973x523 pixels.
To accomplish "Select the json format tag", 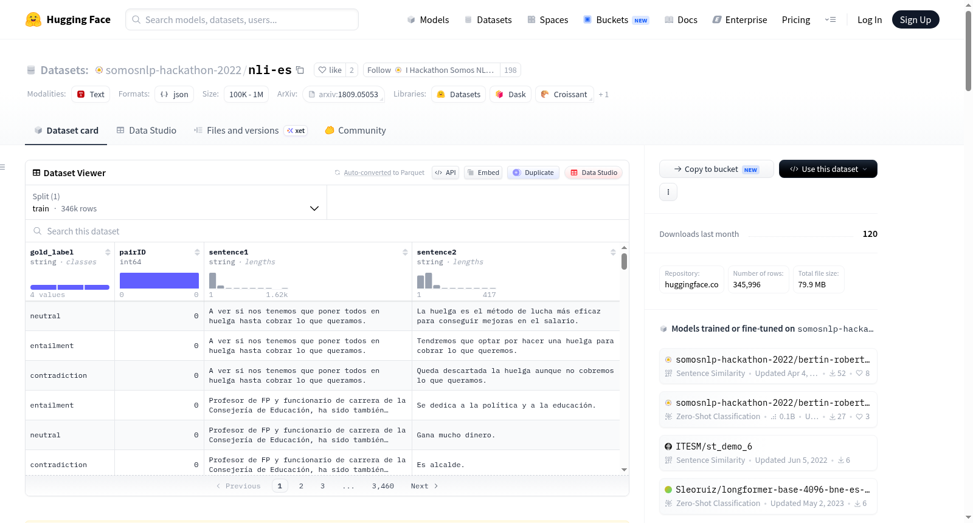I will coord(175,94).
